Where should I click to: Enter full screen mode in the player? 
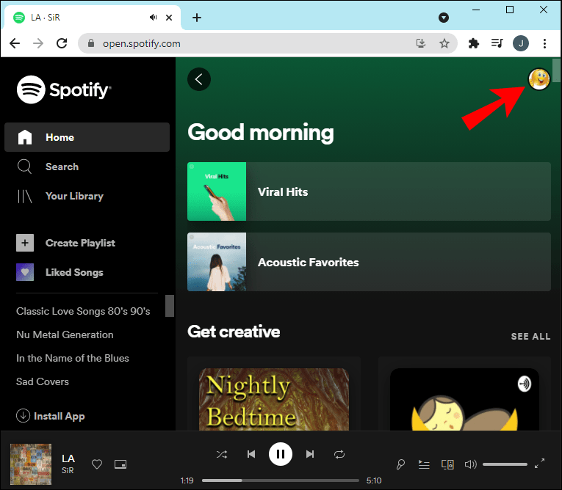point(539,464)
